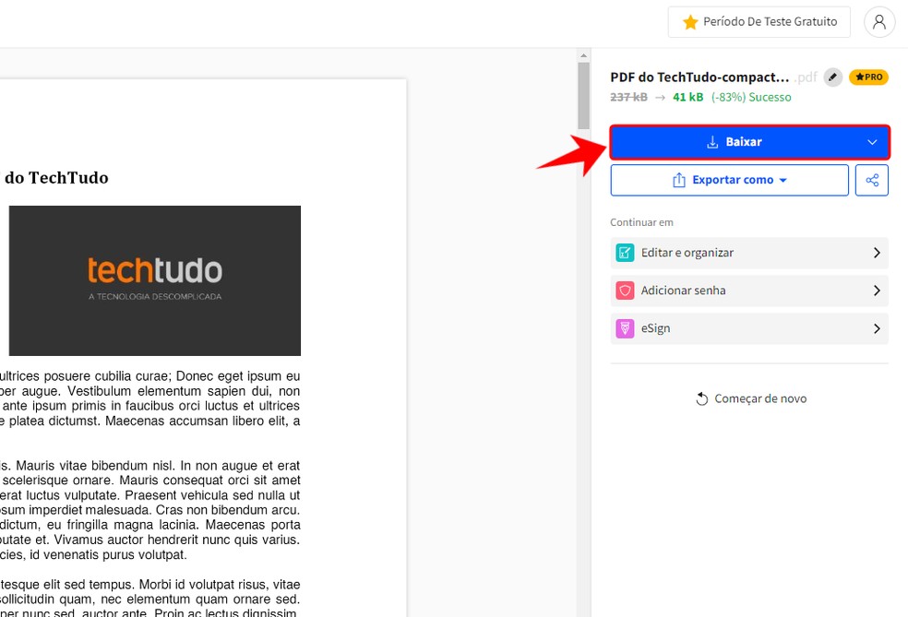The width and height of the screenshot is (908, 617).
Task: Open the user account profile icon
Action: 879,22
